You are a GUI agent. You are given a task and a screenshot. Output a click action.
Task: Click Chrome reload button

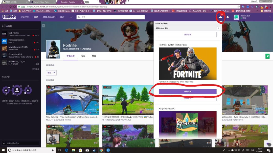10,7
